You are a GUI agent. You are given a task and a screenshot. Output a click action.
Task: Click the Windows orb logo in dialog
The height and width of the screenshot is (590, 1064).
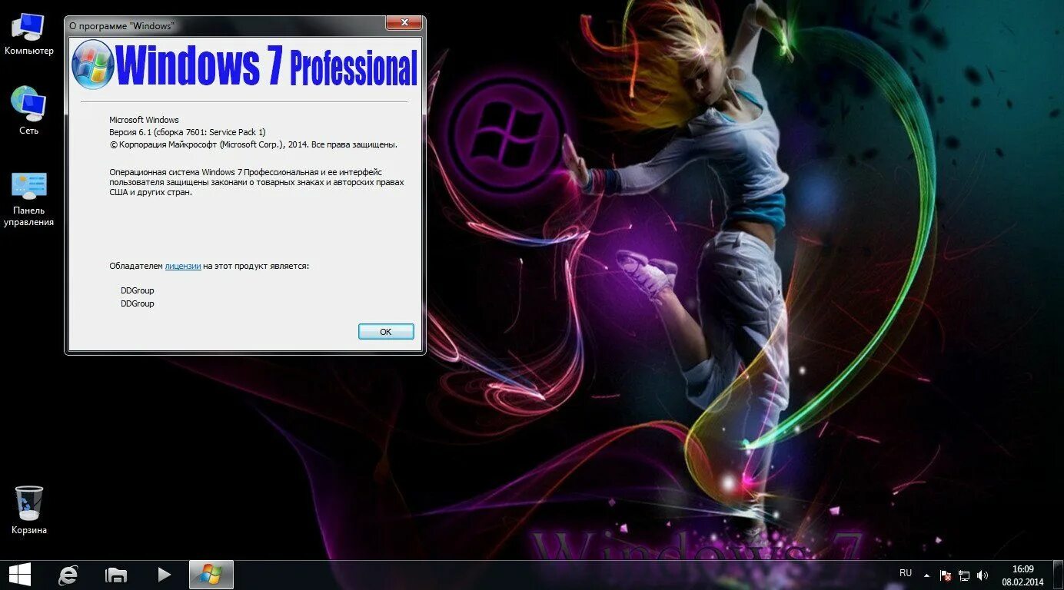(93, 65)
